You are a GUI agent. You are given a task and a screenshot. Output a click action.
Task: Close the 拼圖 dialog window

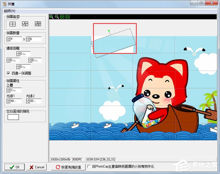[x=212, y=3]
